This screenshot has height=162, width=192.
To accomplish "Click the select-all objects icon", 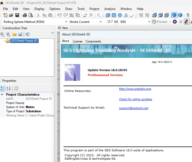I will [x=72, y=15].
